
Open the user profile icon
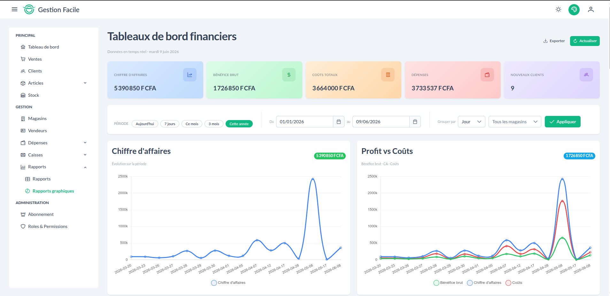pyautogui.click(x=591, y=10)
